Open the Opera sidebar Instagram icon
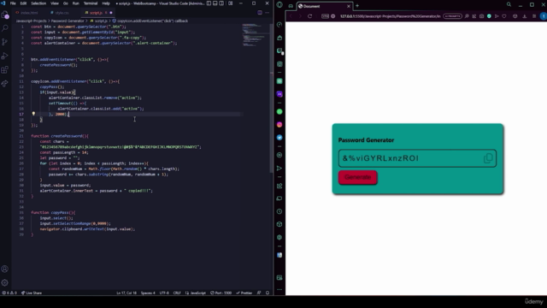The image size is (547, 308). point(279,125)
